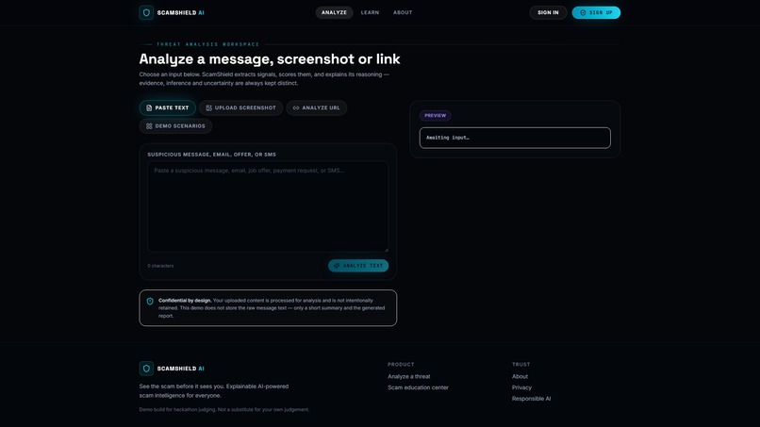Open the Scam education center footer link
Viewport: 760px width, 427px height.
click(418, 387)
